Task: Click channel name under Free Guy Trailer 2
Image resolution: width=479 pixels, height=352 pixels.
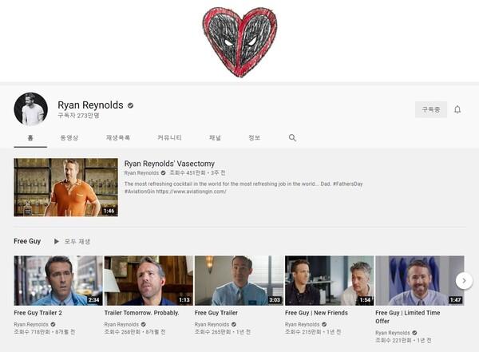Action: pyautogui.click(x=31, y=324)
